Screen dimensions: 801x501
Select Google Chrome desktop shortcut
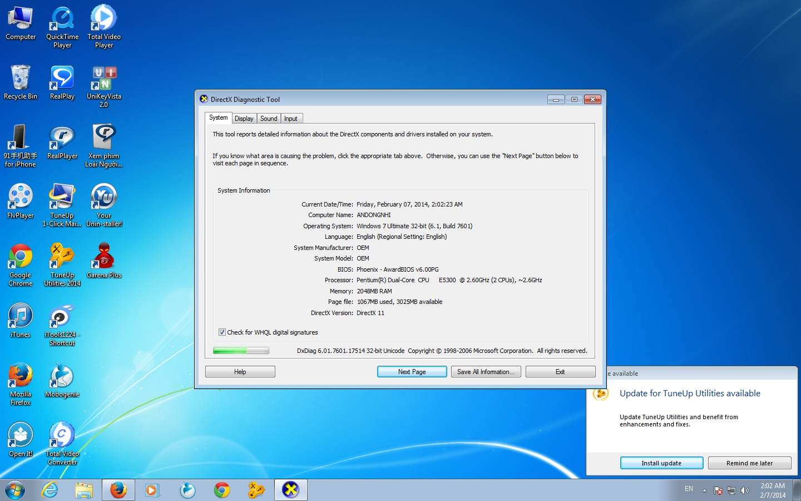21,265
